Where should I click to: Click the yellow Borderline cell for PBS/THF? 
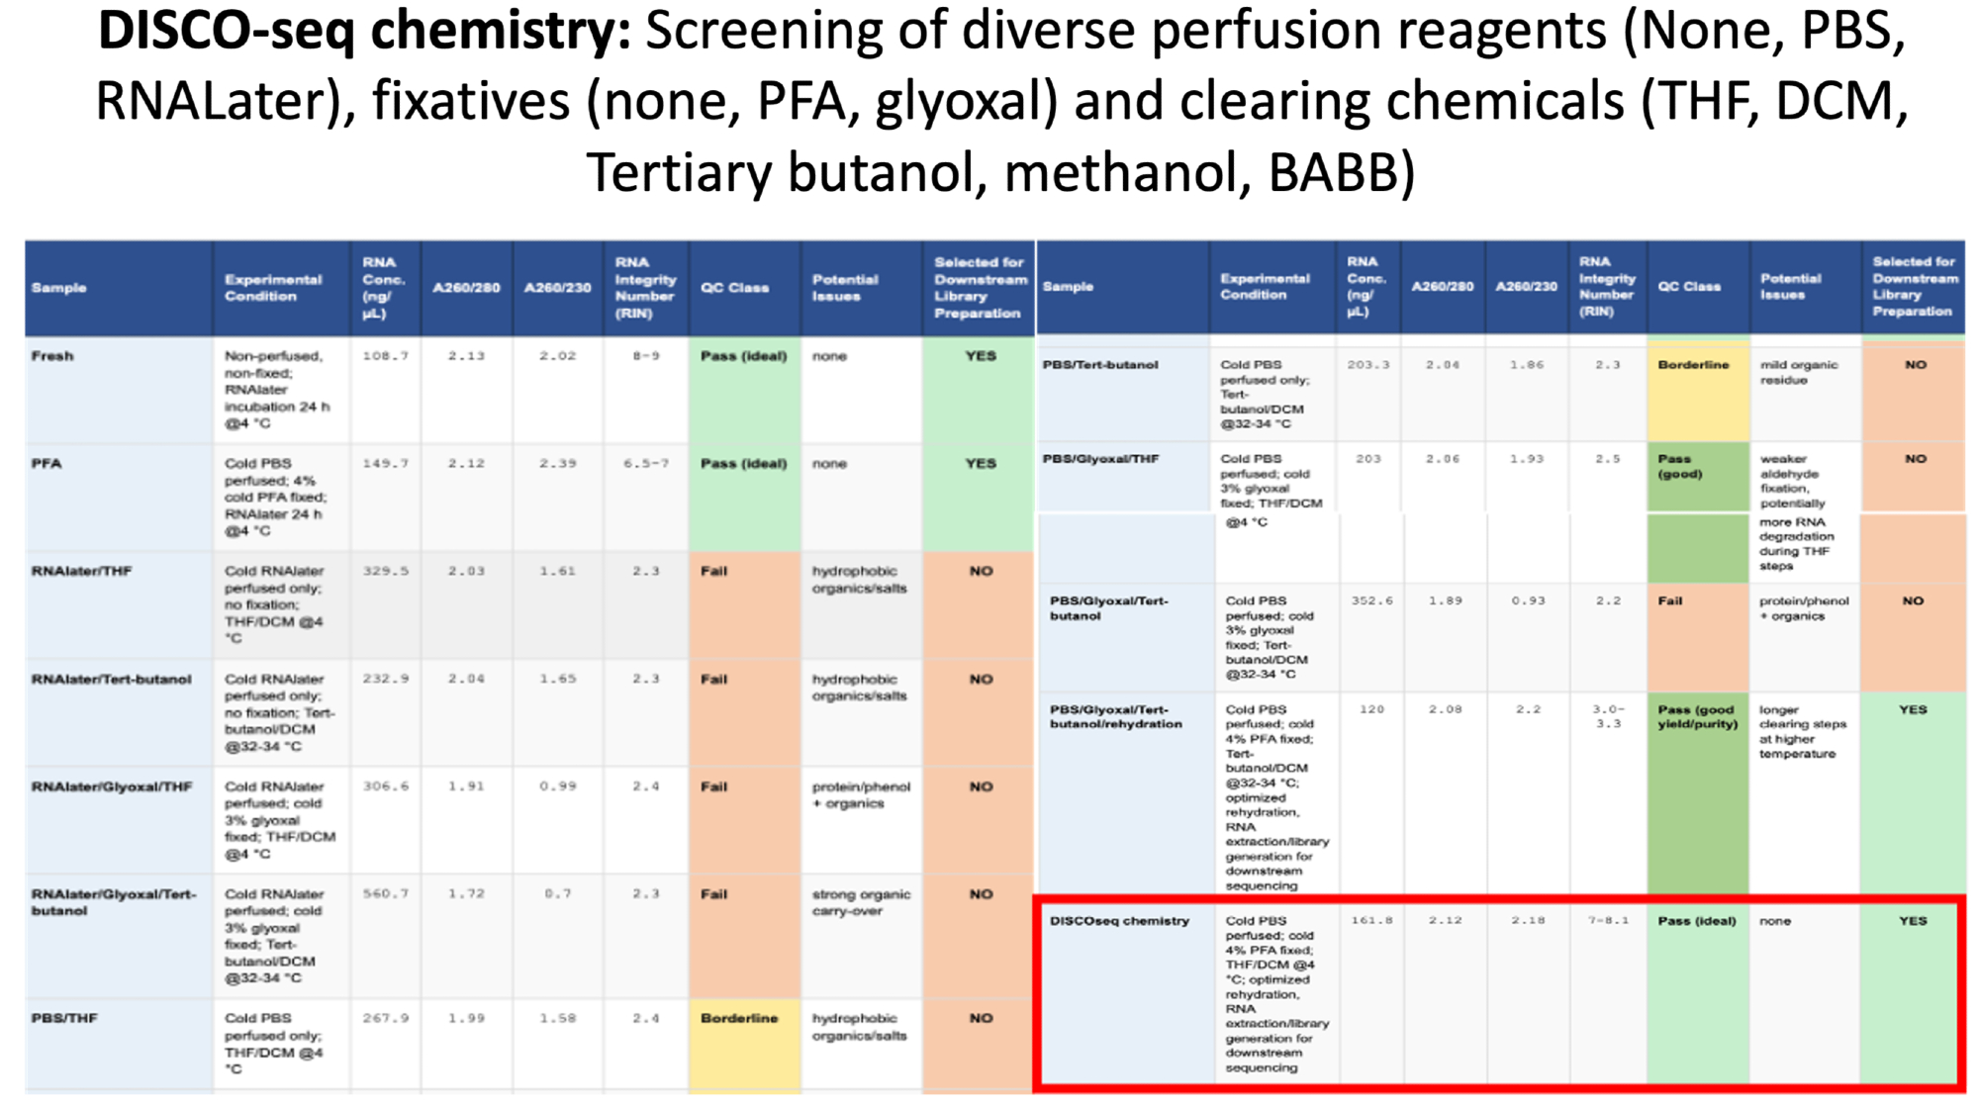pyautogui.click(x=739, y=1019)
